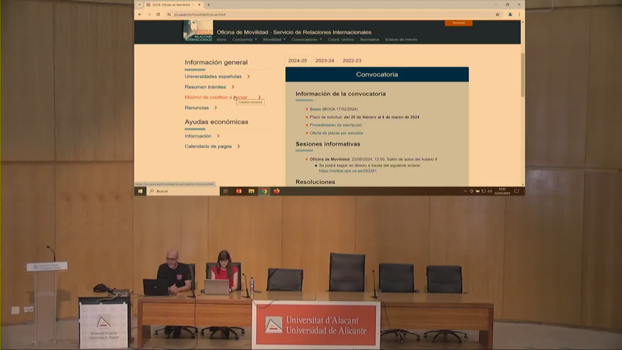Expand the Convocatorias dropdown menu
This screenshot has height=350, width=622.
tap(306, 40)
